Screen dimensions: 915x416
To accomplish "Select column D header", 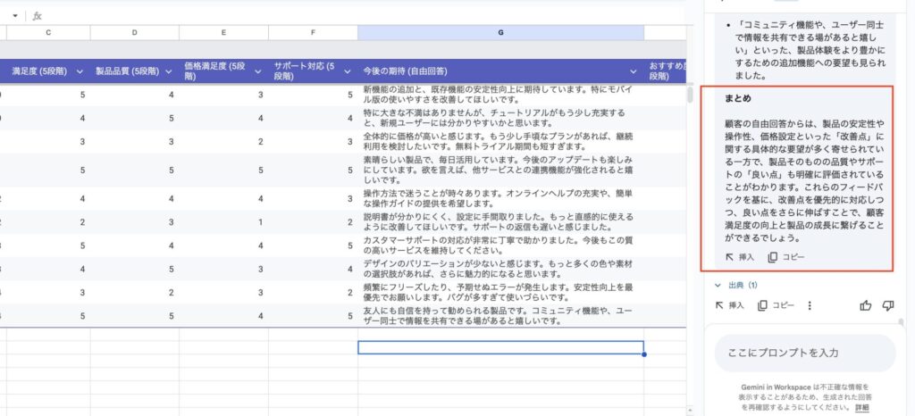I will click(x=134, y=33).
